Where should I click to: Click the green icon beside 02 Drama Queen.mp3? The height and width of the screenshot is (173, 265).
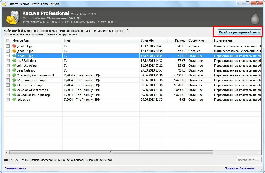(x=14, y=80)
